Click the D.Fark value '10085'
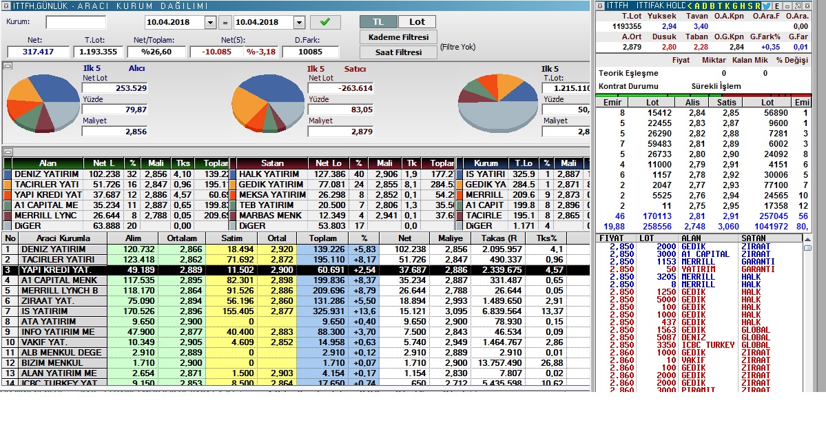 (x=310, y=52)
